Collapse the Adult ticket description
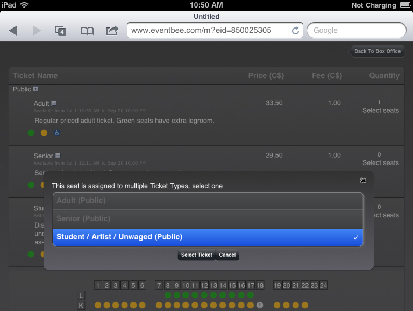This screenshot has height=311, width=413. click(54, 103)
